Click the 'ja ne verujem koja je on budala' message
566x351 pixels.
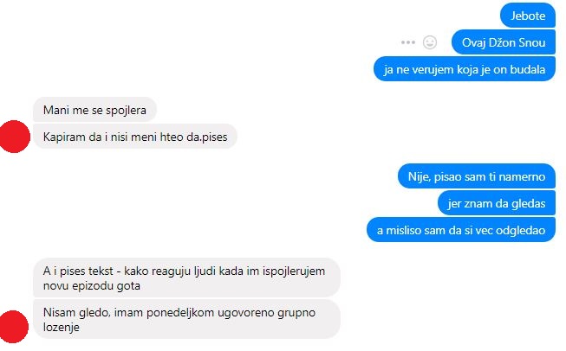(465, 69)
